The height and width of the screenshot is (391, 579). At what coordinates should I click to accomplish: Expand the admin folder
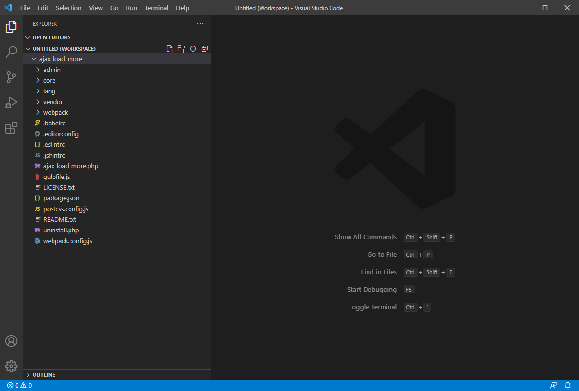[x=52, y=70]
